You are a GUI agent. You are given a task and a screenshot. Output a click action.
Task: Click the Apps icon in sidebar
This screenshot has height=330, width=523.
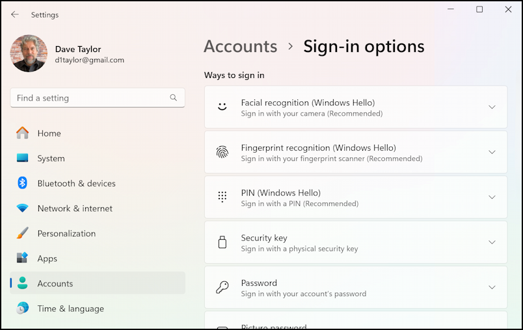tap(22, 258)
